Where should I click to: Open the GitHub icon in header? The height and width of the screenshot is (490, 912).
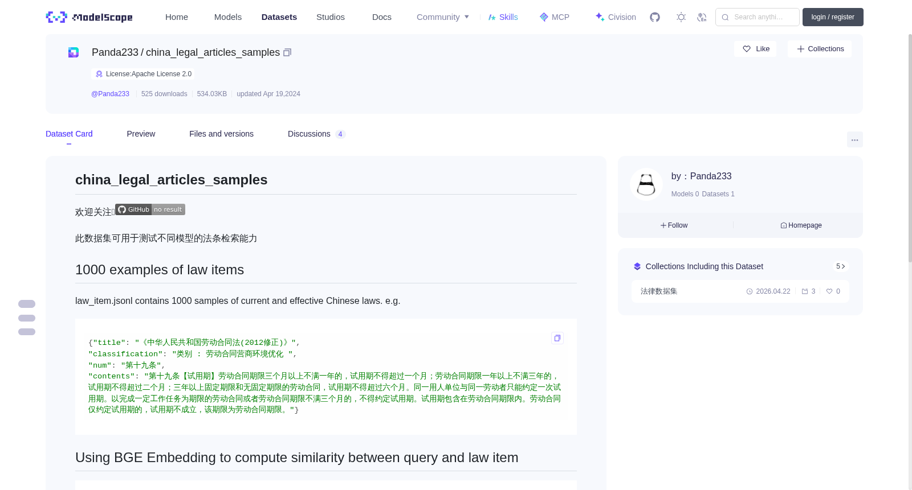pyautogui.click(x=655, y=17)
